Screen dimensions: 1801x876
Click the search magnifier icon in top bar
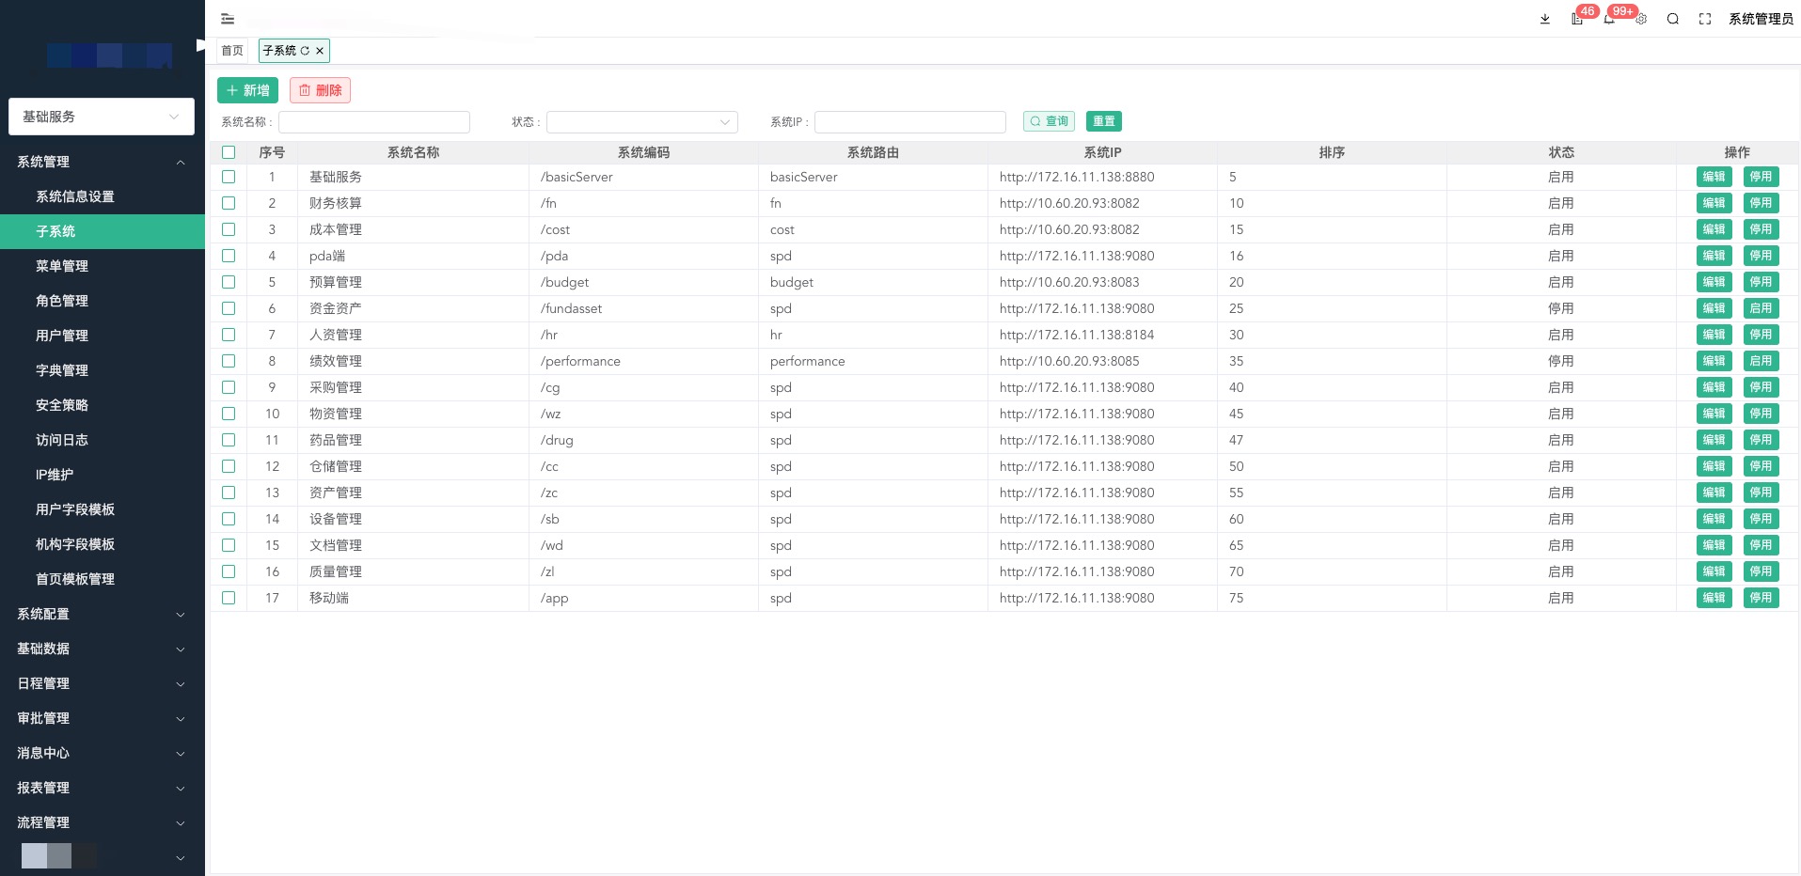pyautogui.click(x=1673, y=19)
